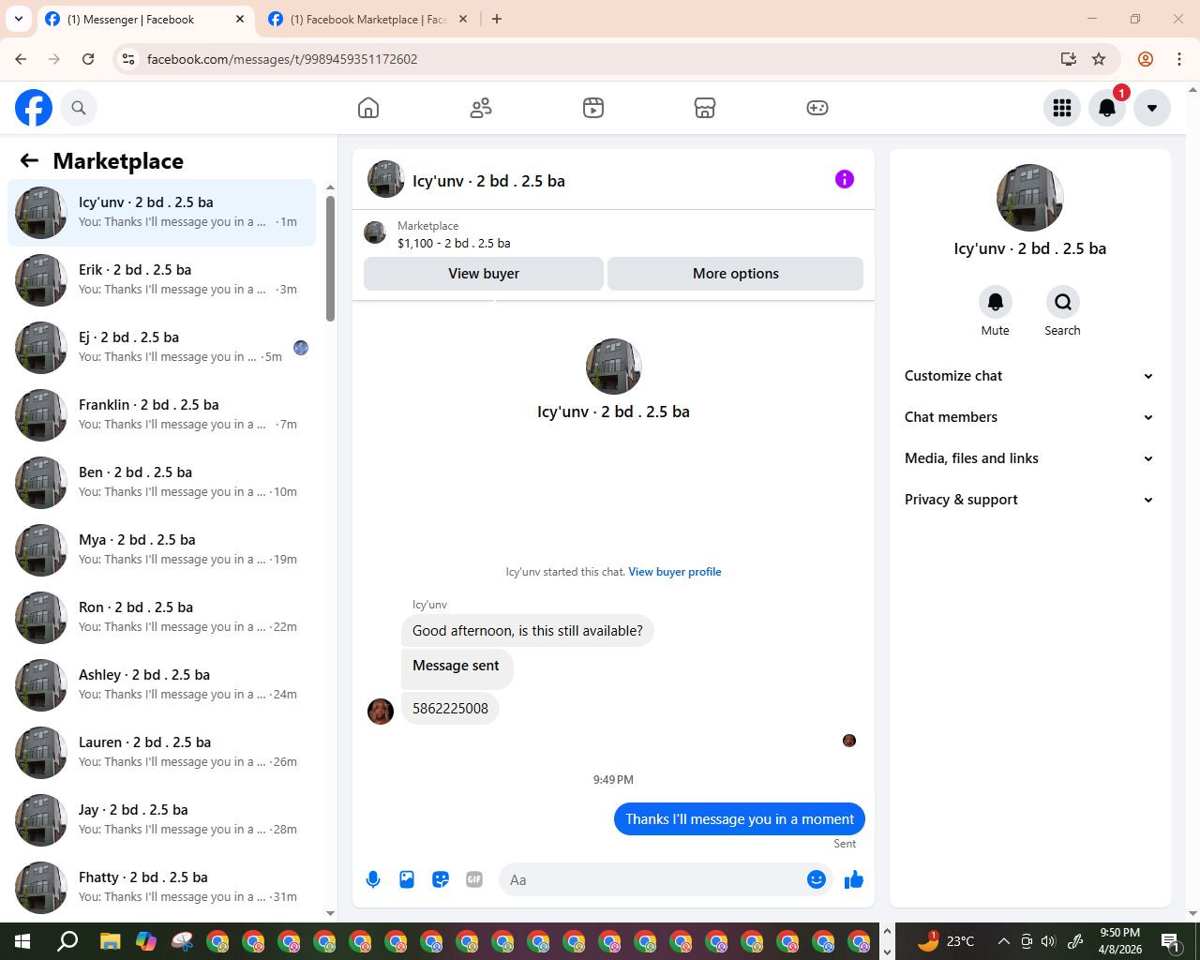Open Jay conversation in list

coord(161,819)
